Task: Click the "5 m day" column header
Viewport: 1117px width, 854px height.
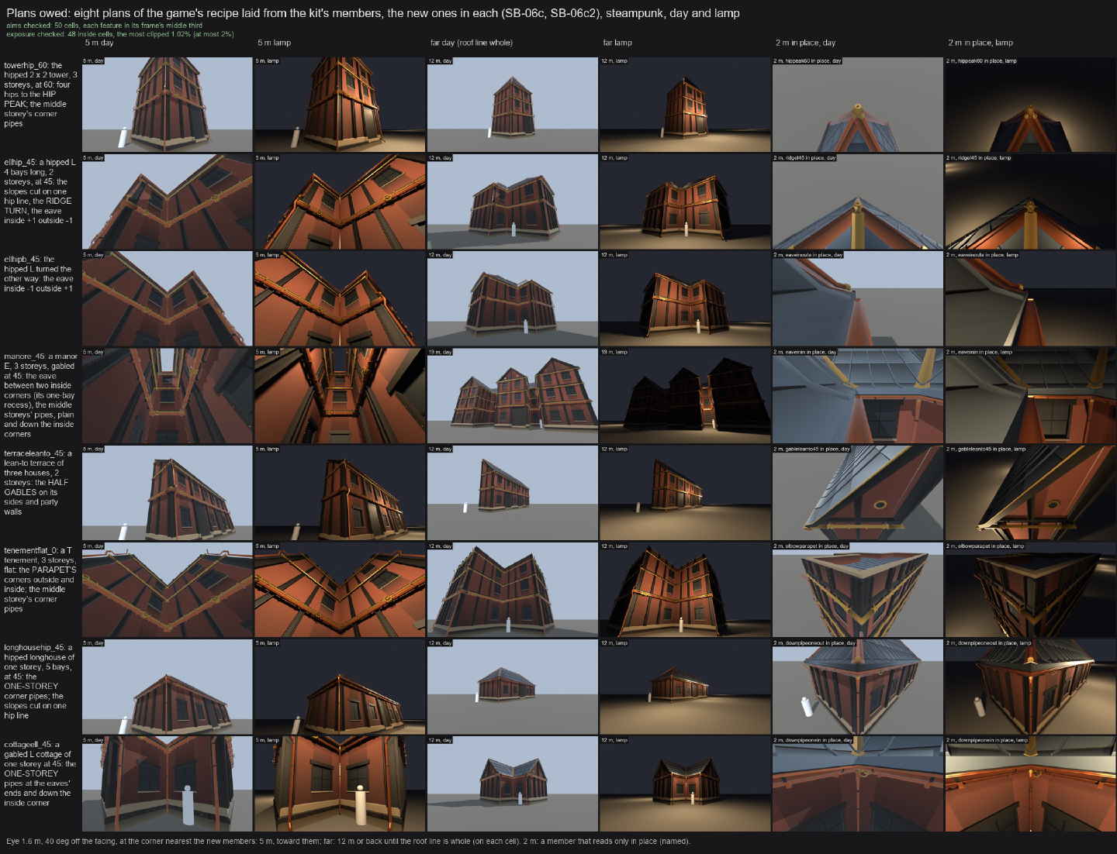Action: (99, 43)
